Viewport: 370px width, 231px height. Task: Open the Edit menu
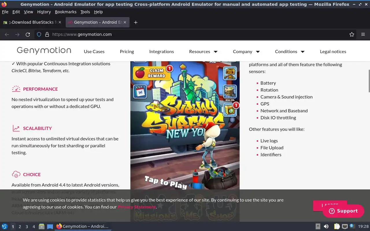click(x=16, y=12)
